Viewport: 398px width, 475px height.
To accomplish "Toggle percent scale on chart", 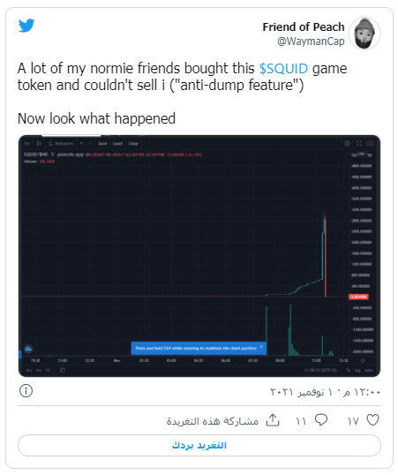I will tap(349, 370).
